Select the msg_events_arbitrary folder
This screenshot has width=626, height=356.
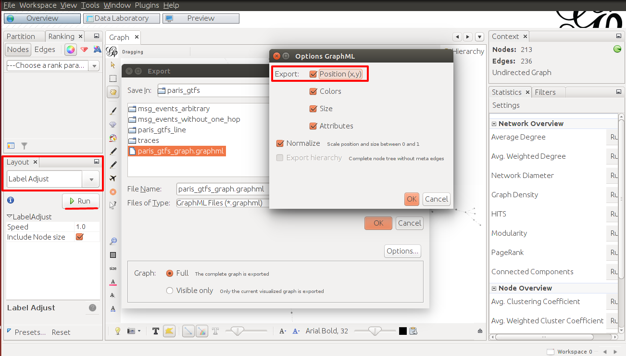[x=169, y=109]
